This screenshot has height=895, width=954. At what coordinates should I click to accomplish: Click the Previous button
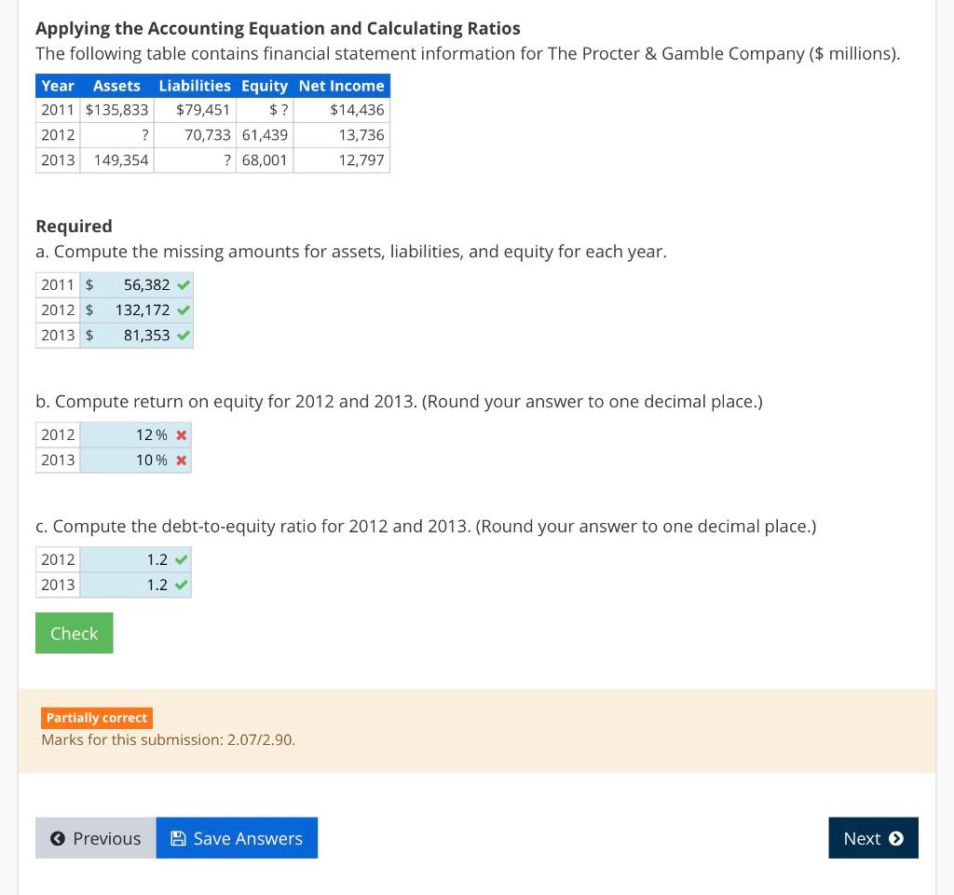[95, 838]
